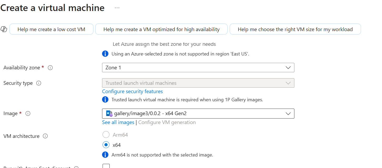Click the info icon next to Security type
Screen dimensions: 382x168
39,83
